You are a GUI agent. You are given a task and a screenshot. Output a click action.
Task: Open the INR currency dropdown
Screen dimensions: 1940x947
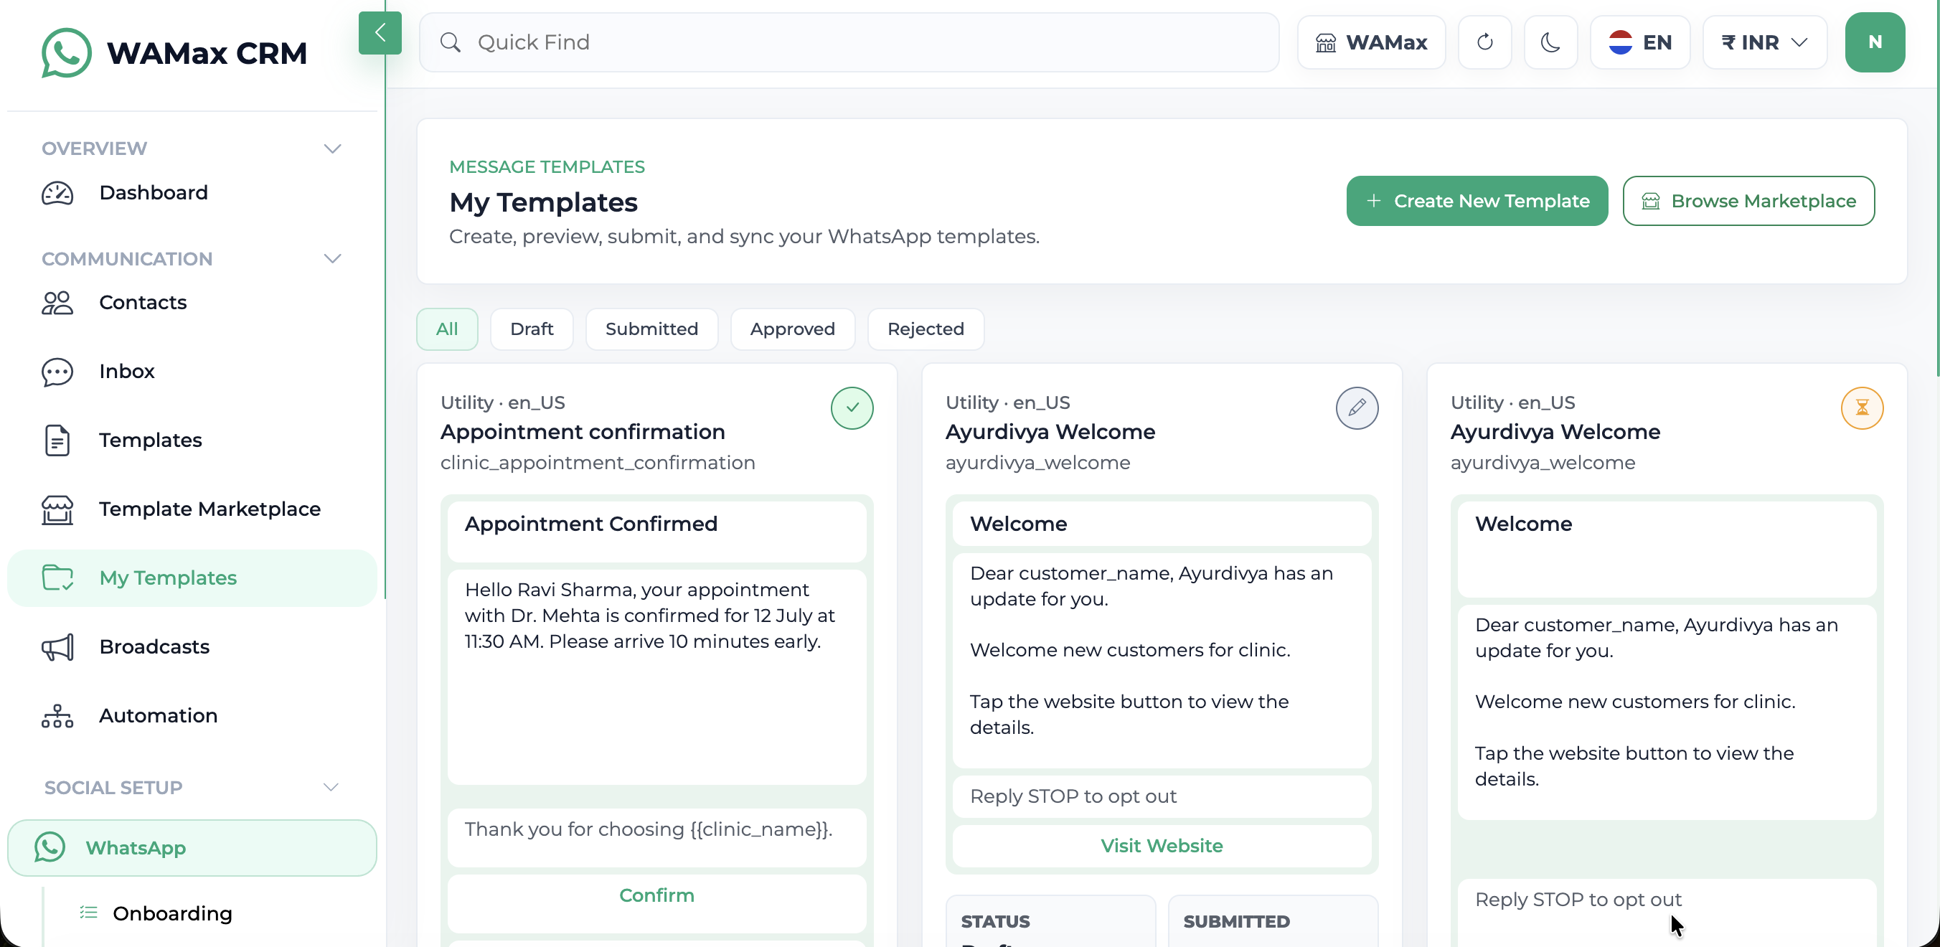coord(1764,42)
